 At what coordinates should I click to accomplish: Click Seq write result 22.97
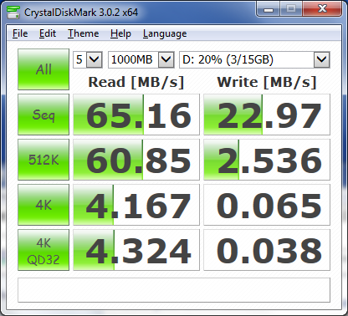(267, 115)
